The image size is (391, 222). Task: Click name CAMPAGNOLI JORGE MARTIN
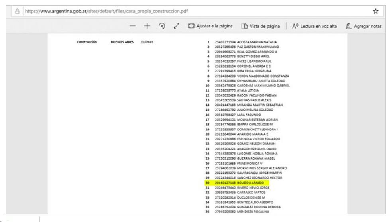(x=259, y=173)
